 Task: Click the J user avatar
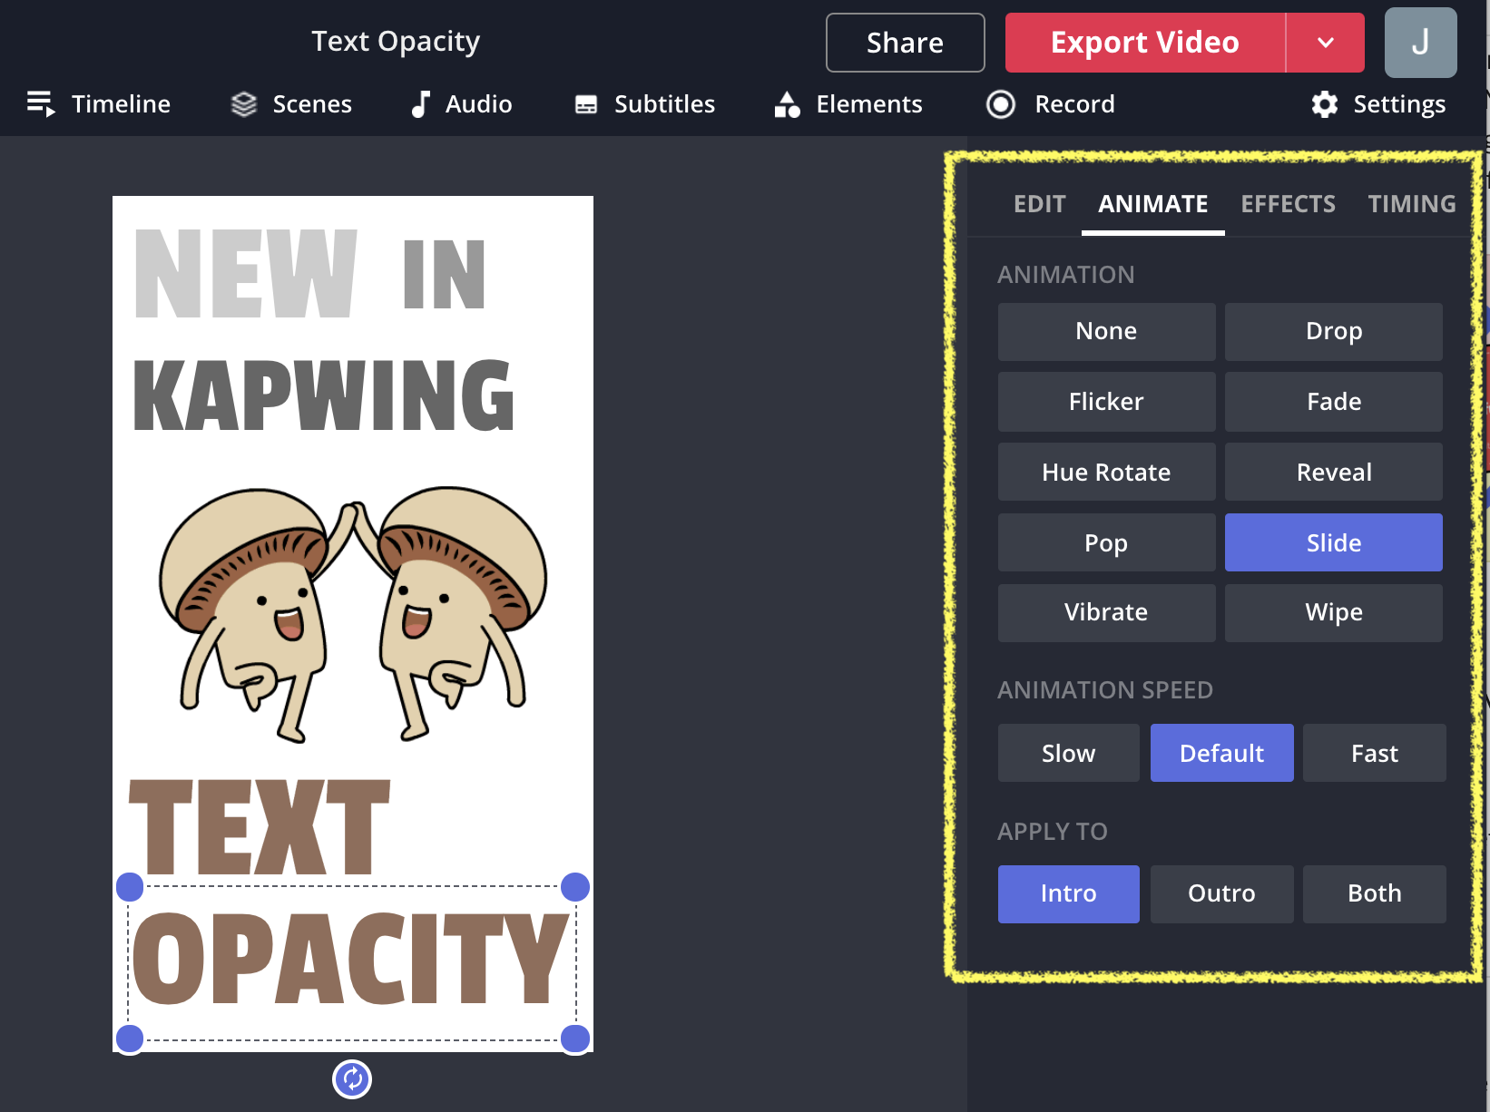(1420, 43)
